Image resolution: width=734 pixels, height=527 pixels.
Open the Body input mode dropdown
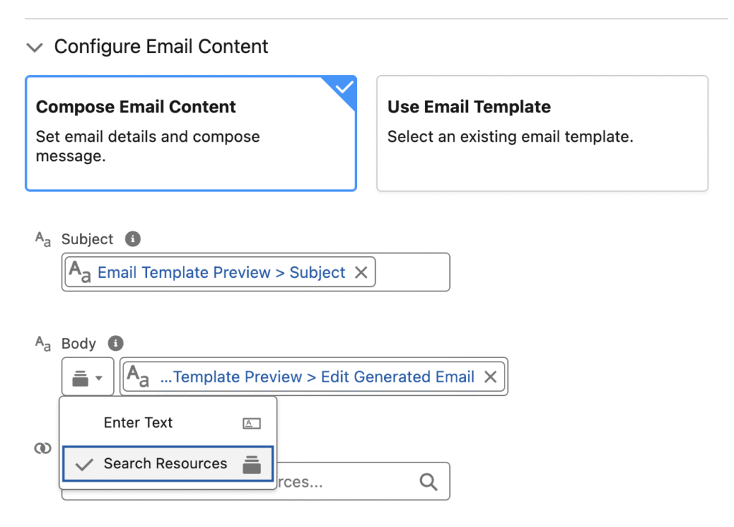87,377
